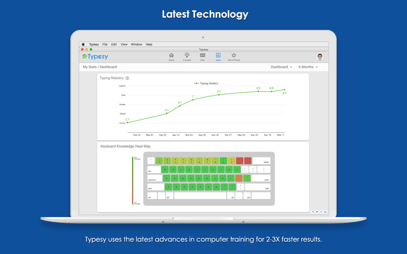This screenshot has height=254, width=407.
Task: Click the Typing Mastery help question mark
Action: point(127,78)
